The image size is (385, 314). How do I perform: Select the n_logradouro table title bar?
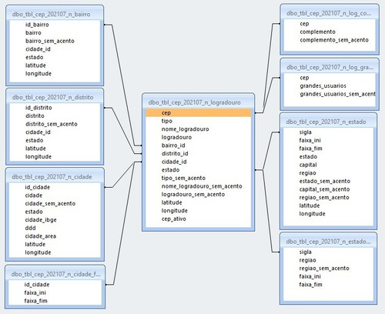(198, 102)
